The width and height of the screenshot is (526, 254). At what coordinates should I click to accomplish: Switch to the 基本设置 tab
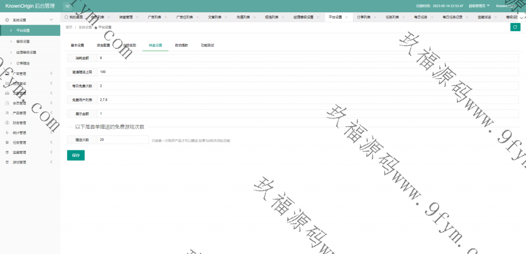(x=77, y=45)
